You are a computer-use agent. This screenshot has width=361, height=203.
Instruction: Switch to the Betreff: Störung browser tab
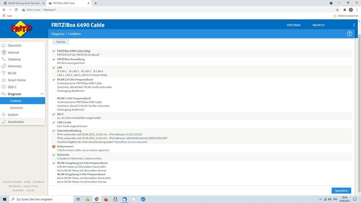click(24, 3)
